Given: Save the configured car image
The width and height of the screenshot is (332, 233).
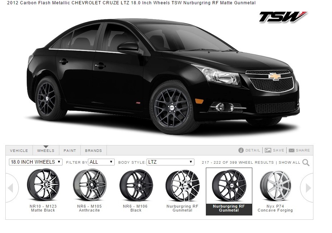Looking at the screenshot, I should pos(274,150).
